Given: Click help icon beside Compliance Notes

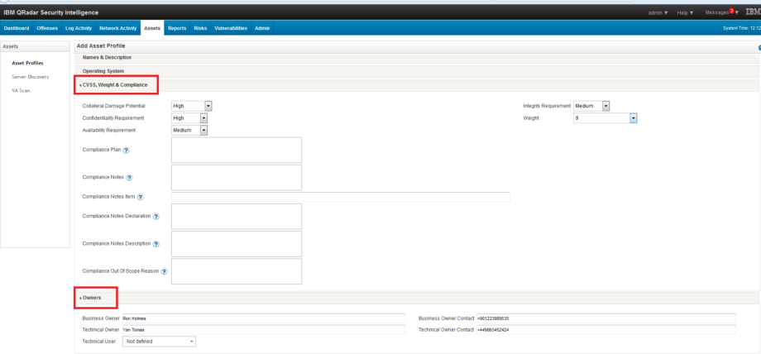Looking at the screenshot, I should tap(130, 177).
